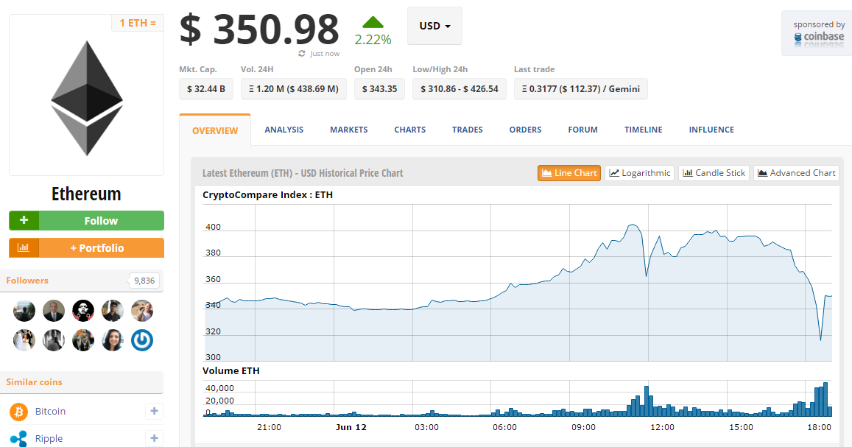
Task: Click the Ethereum coin name heading
Action: (x=86, y=194)
